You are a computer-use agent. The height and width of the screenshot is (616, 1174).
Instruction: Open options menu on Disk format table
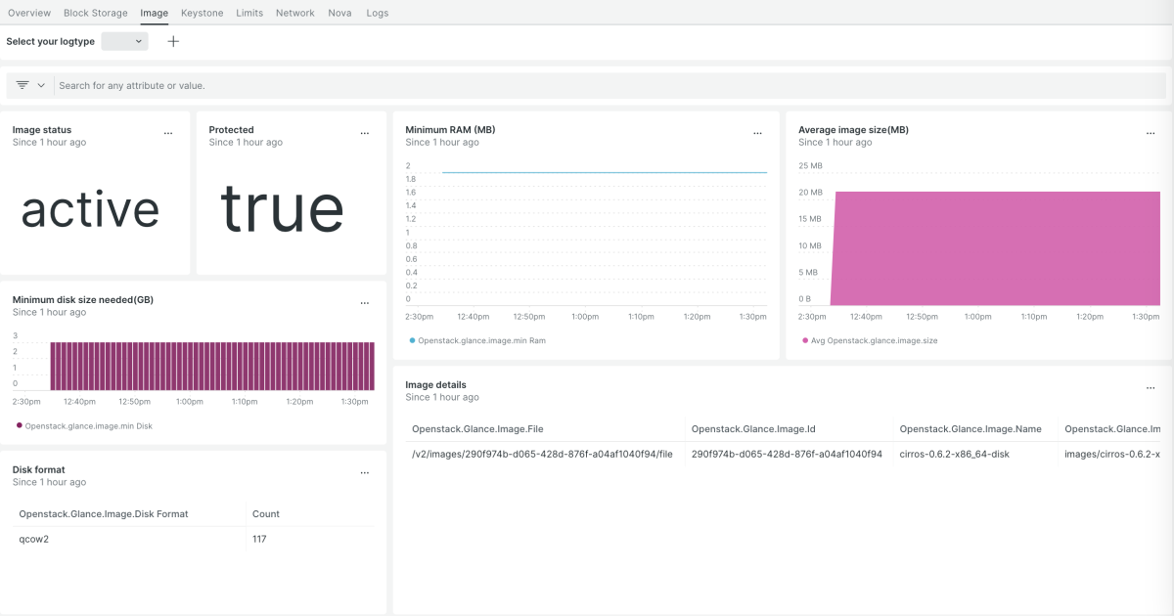[364, 472]
